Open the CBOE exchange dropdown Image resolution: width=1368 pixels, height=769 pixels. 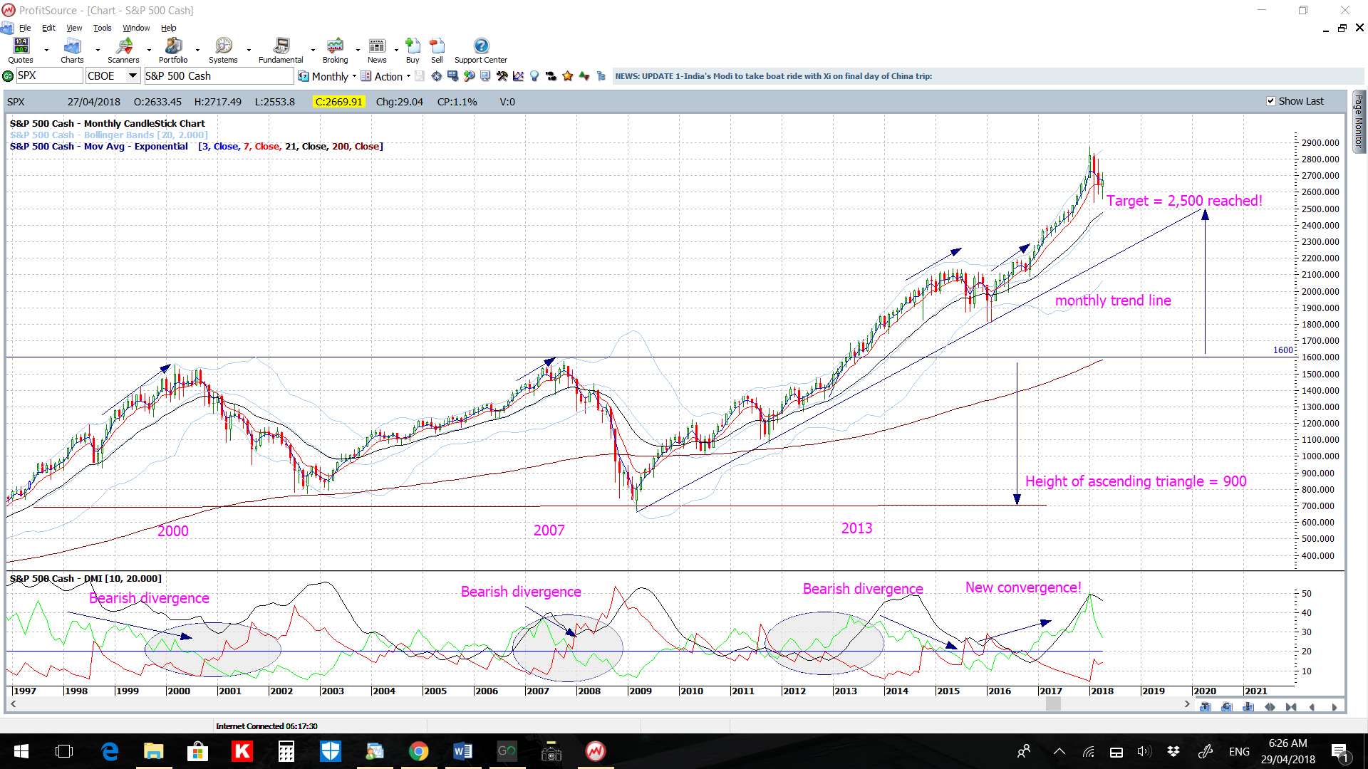(133, 75)
